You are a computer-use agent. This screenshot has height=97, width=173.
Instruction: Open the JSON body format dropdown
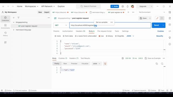130,36
